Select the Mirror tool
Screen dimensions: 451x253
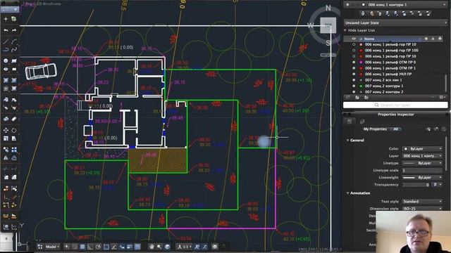[x=6, y=157]
